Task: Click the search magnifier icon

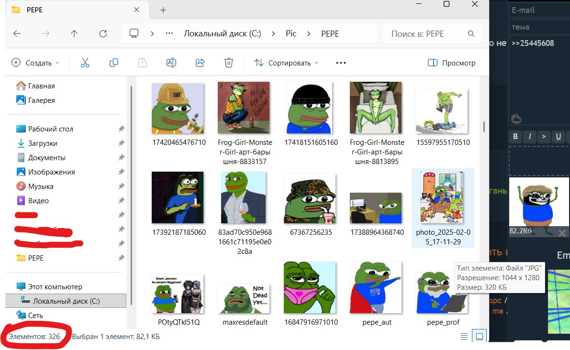Action: [471, 34]
